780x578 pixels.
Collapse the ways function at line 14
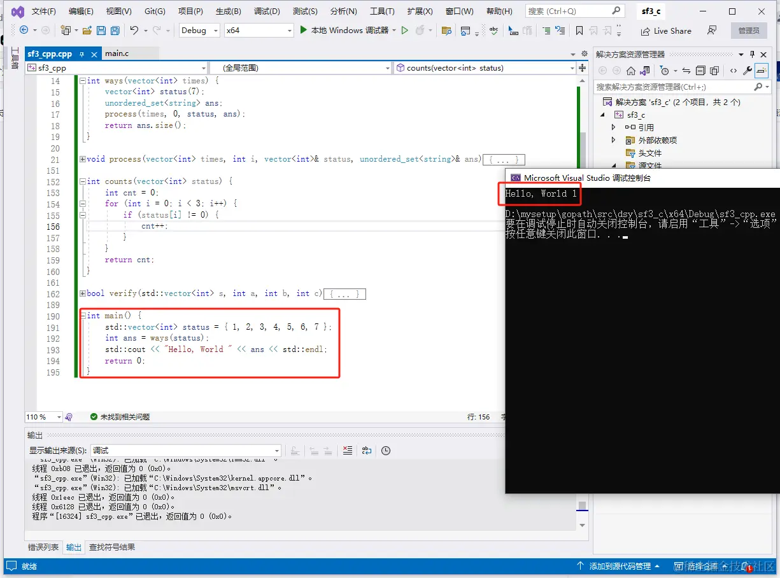point(82,81)
